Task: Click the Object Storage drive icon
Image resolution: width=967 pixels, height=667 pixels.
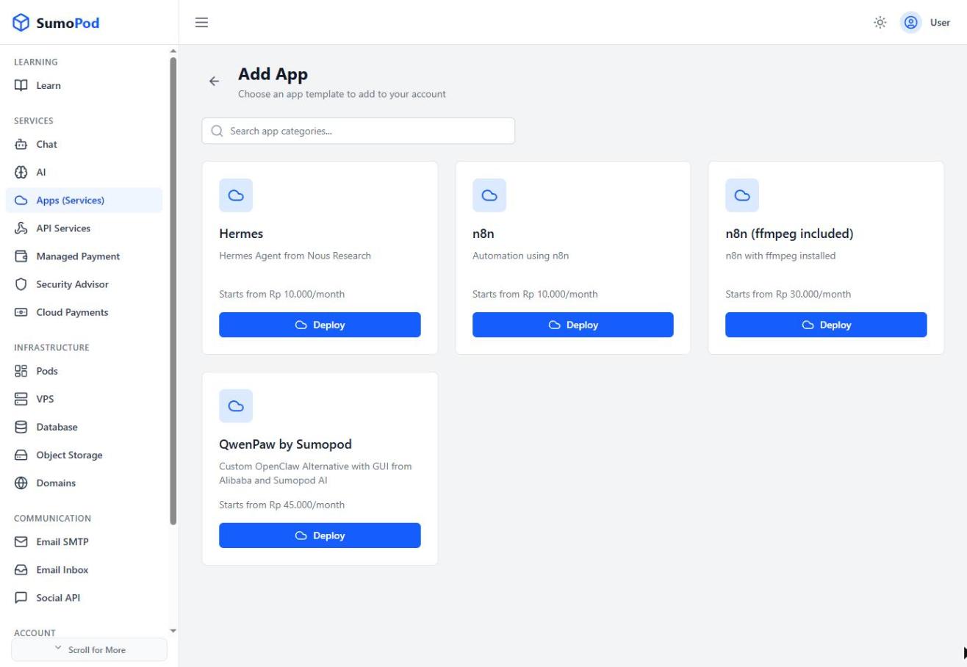Action: click(21, 455)
